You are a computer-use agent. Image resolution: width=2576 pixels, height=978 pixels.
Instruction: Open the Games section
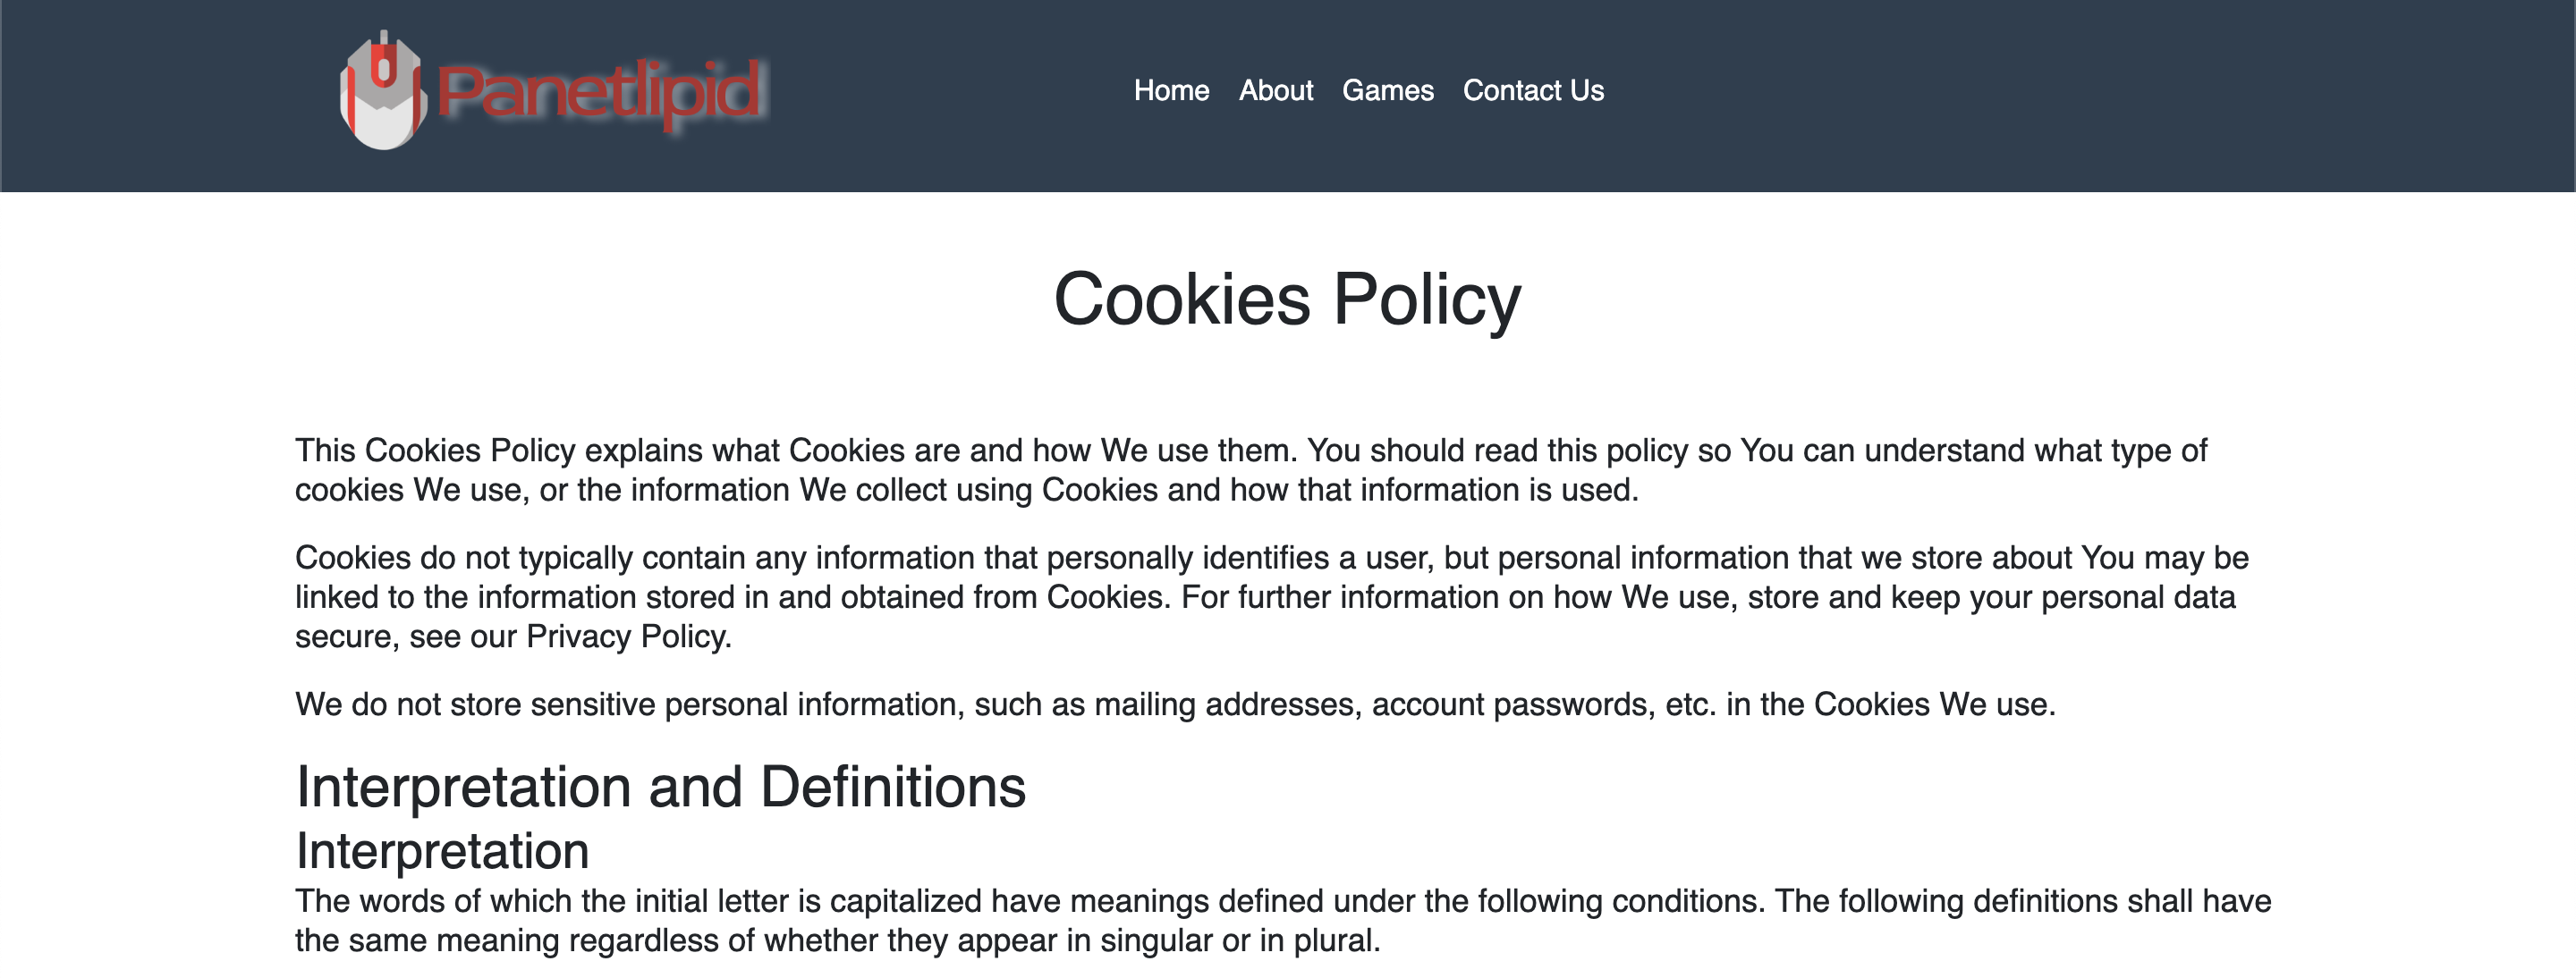coord(1387,91)
